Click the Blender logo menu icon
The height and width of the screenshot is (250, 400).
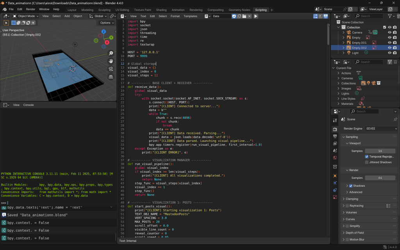coord(5,9)
